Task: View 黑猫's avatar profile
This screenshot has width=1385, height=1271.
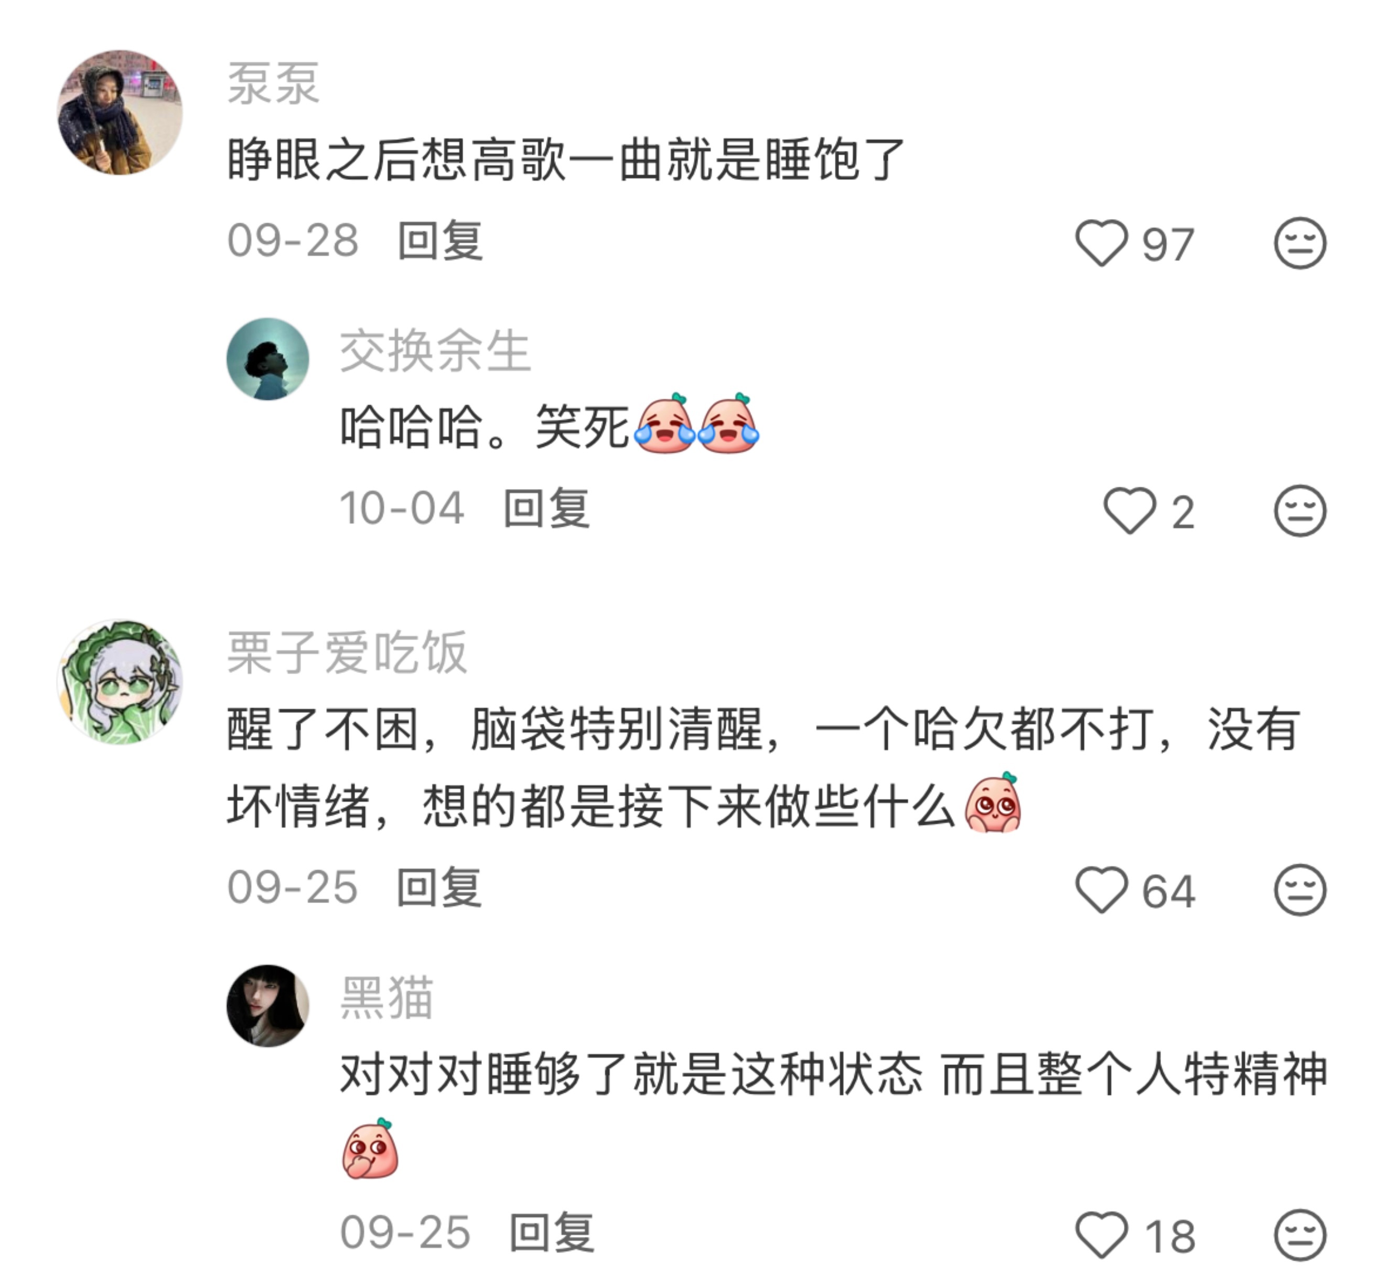Action: pos(267,1005)
